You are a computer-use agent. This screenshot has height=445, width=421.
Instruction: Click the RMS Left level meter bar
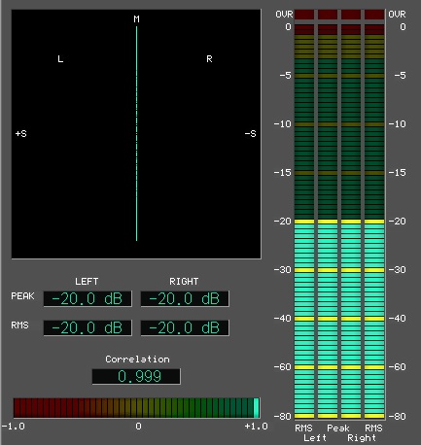pos(304,222)
